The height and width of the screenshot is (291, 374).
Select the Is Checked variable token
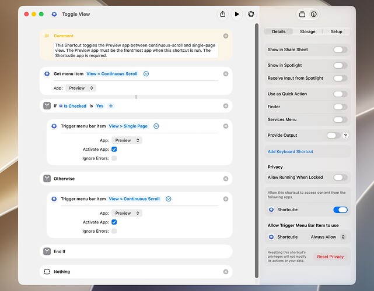click(x=73, y=106)
